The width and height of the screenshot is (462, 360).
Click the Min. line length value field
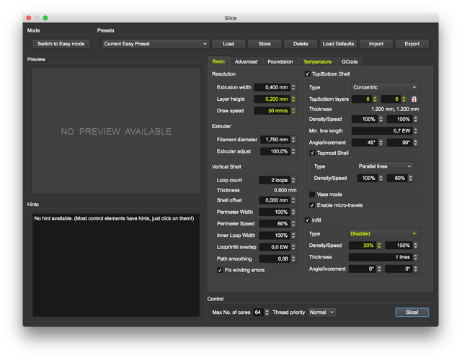tap(382, 131)
